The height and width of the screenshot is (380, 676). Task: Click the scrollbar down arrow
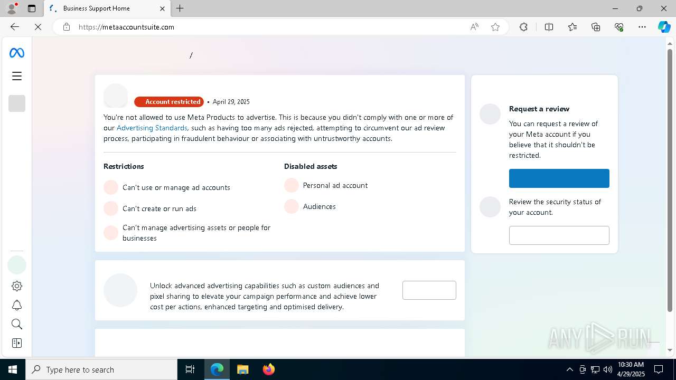(670, 350)
